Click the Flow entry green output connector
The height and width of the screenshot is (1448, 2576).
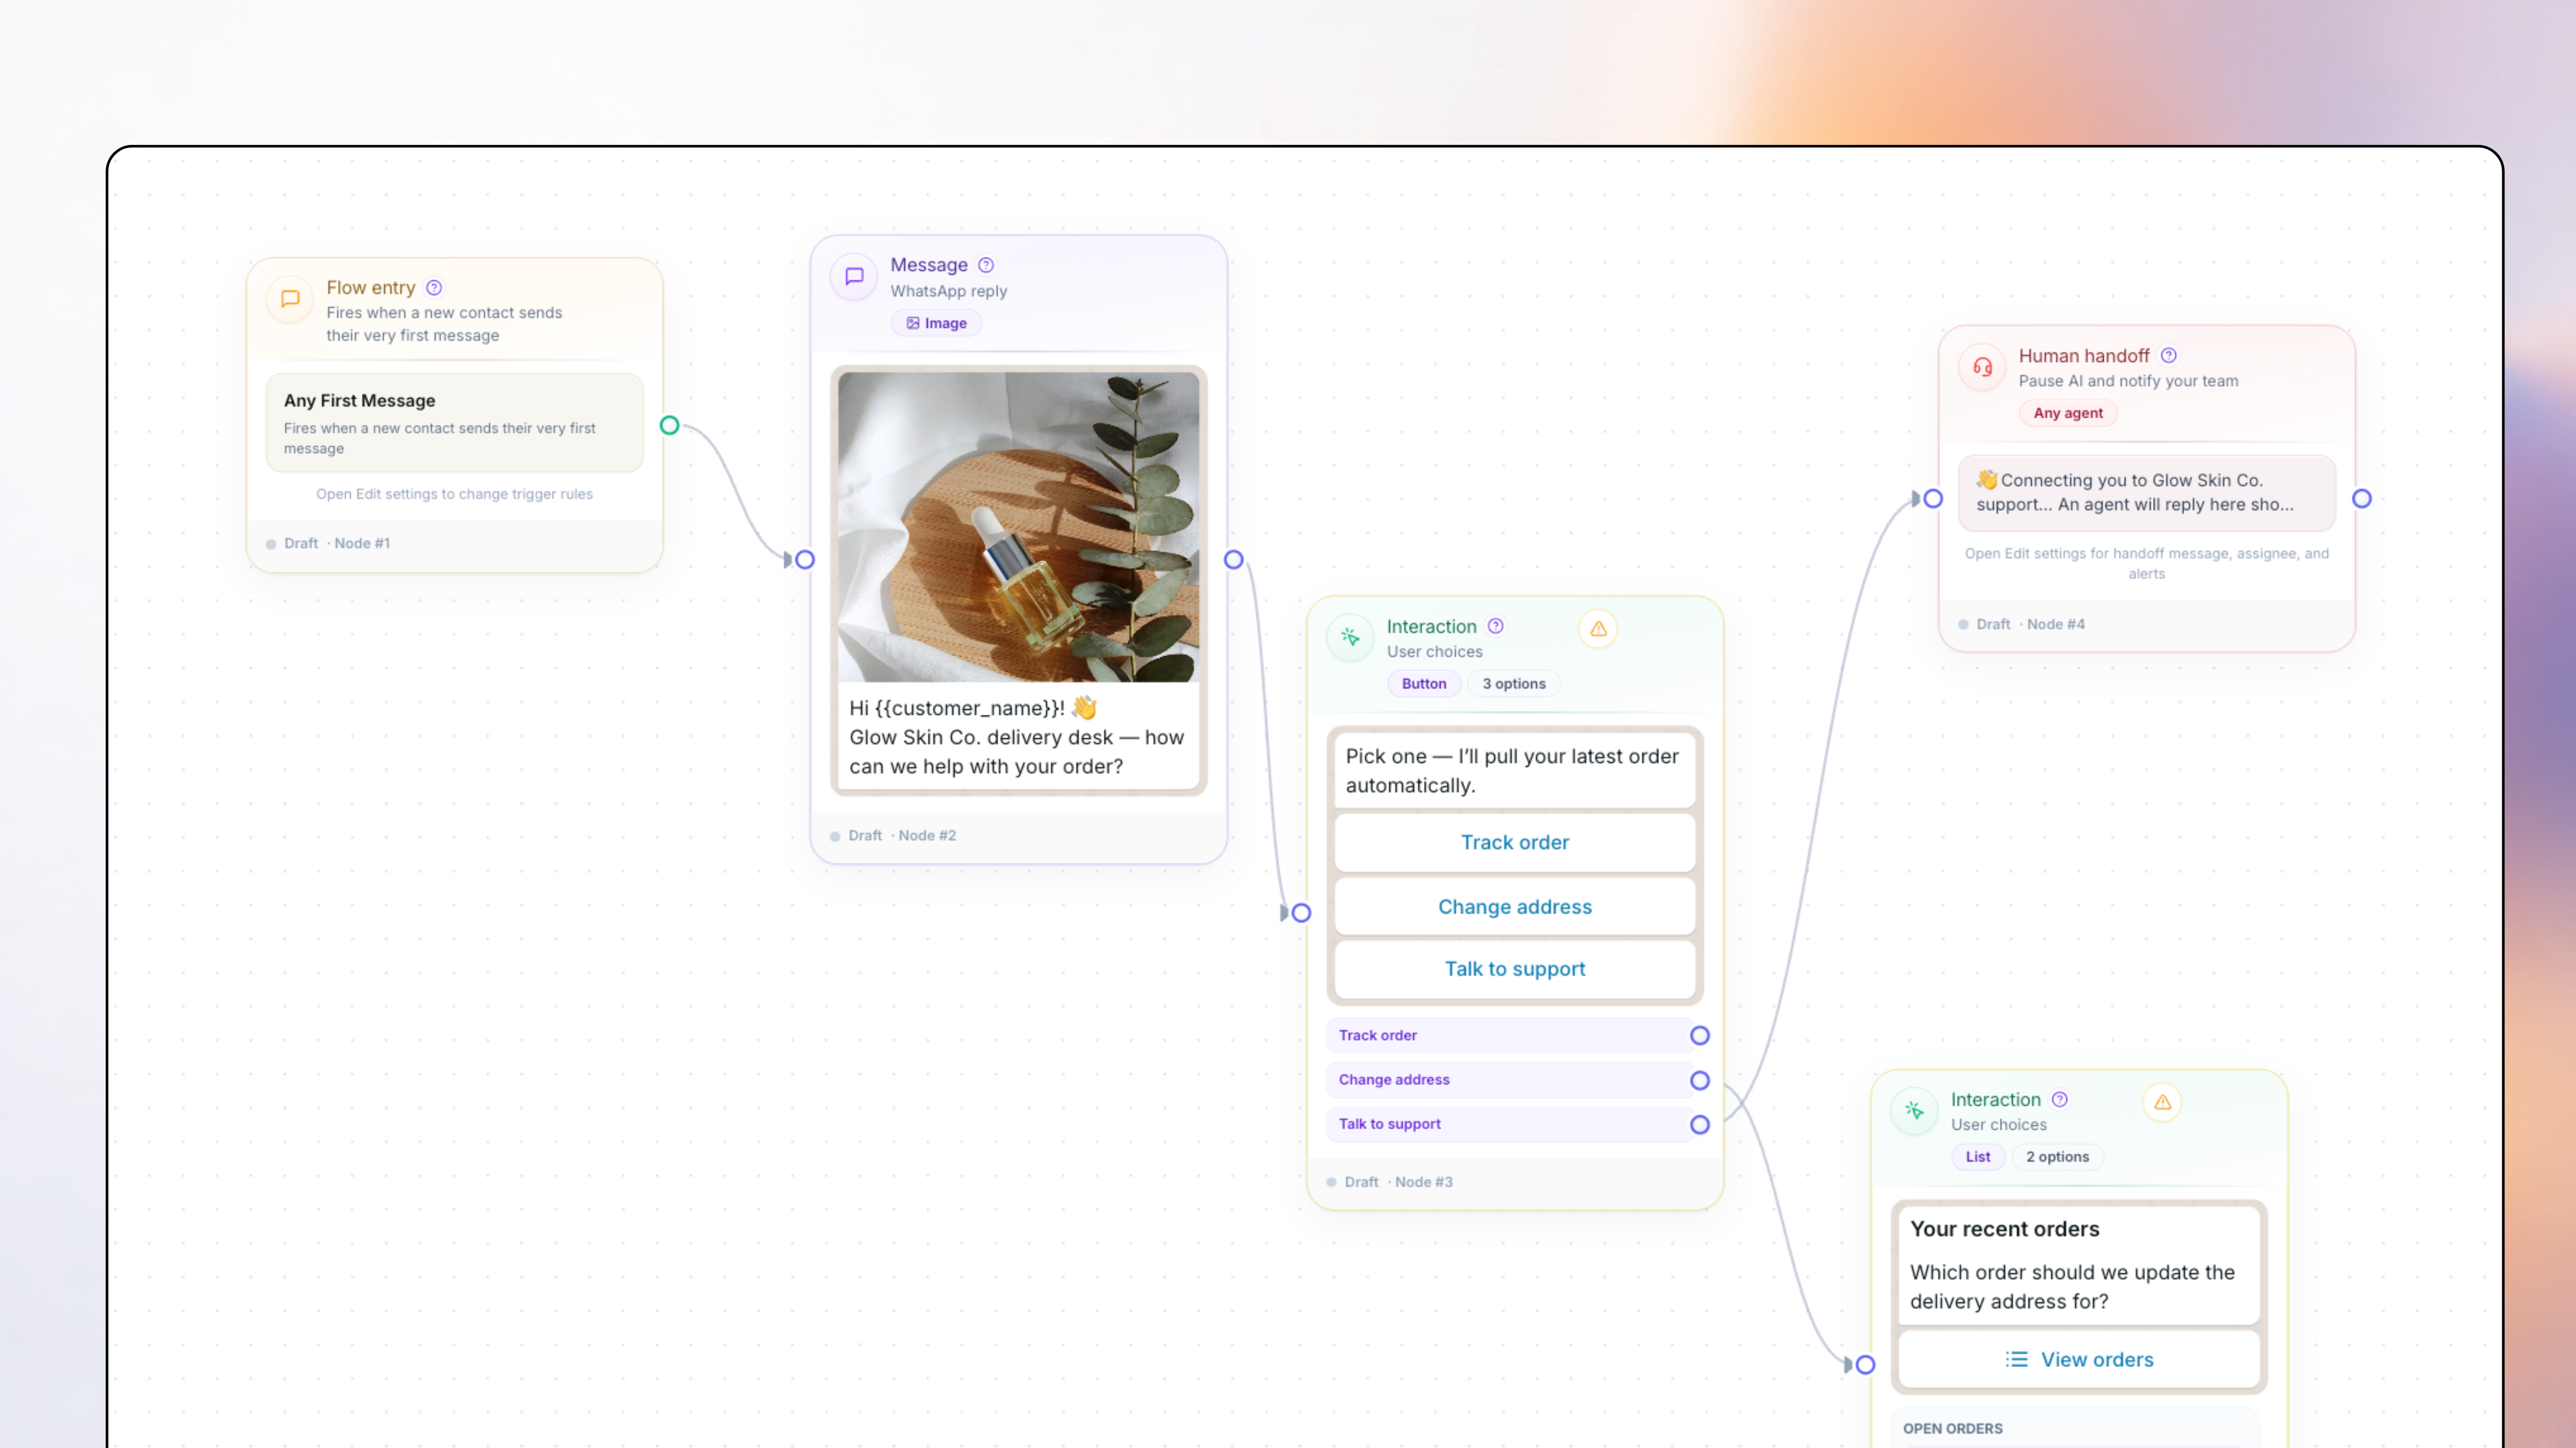pyautogui.click(x=670, y=426)
